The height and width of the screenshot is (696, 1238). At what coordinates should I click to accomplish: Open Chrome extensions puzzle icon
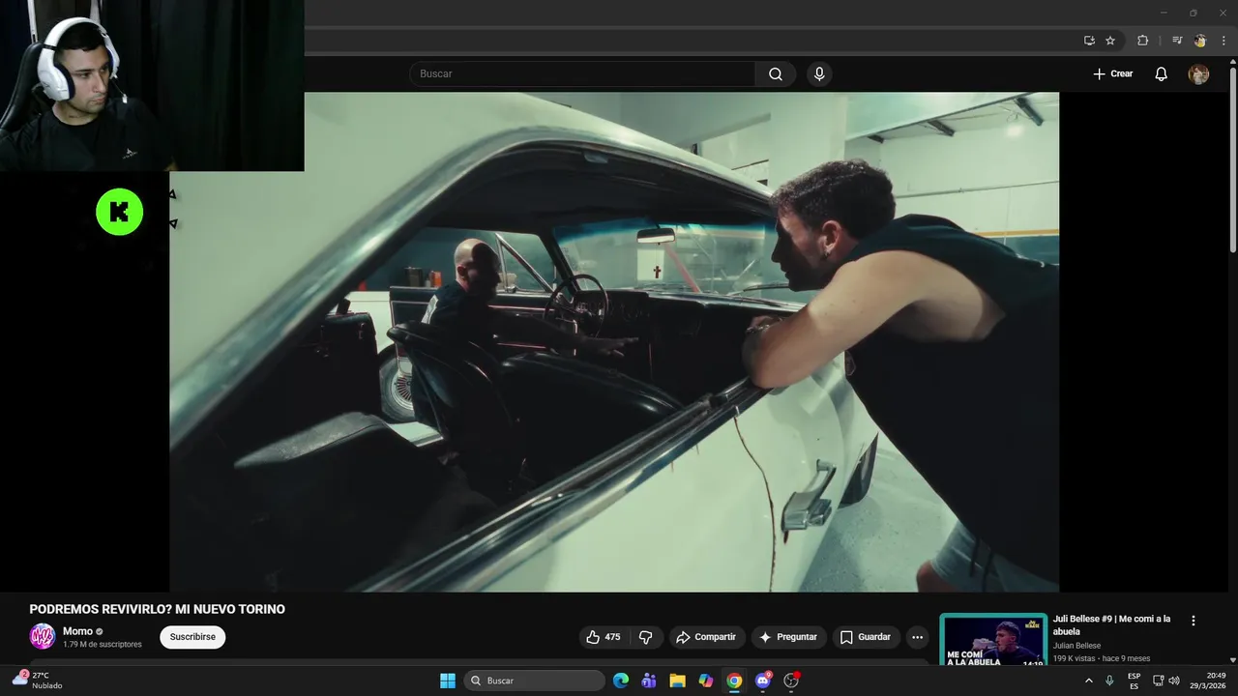1142,41
